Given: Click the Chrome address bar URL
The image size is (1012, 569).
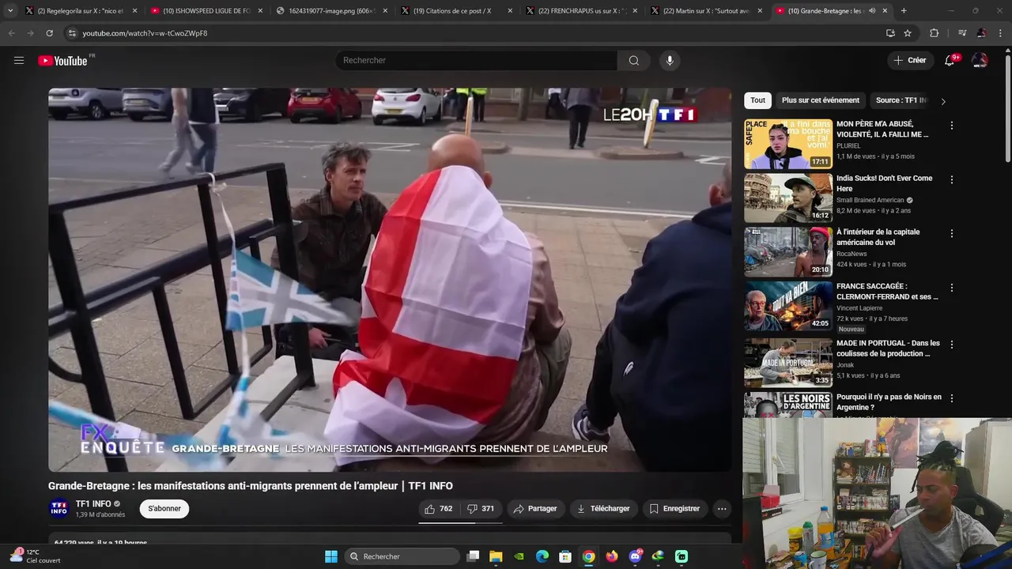Looking at the screenshot, I should pyautogui.click(x=145, y=33).
